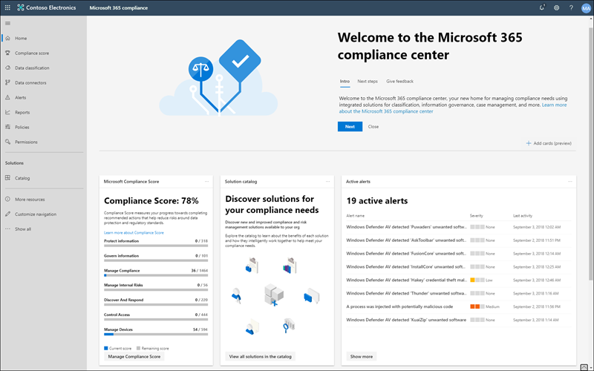Click the plus icon for Add cards

coord(529,143)
